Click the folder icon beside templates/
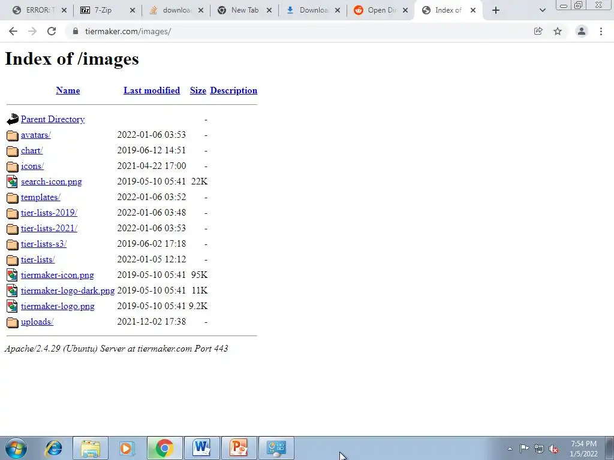Screen dimensions: 614x460 [x=12, y=198]
